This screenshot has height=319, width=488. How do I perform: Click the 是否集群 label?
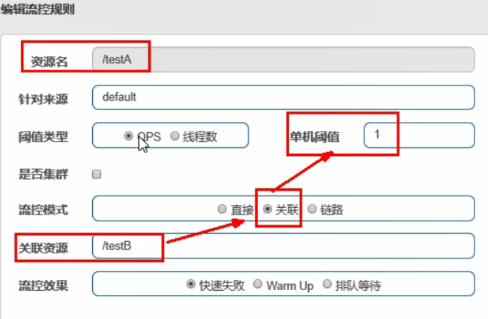pos(43,174)
